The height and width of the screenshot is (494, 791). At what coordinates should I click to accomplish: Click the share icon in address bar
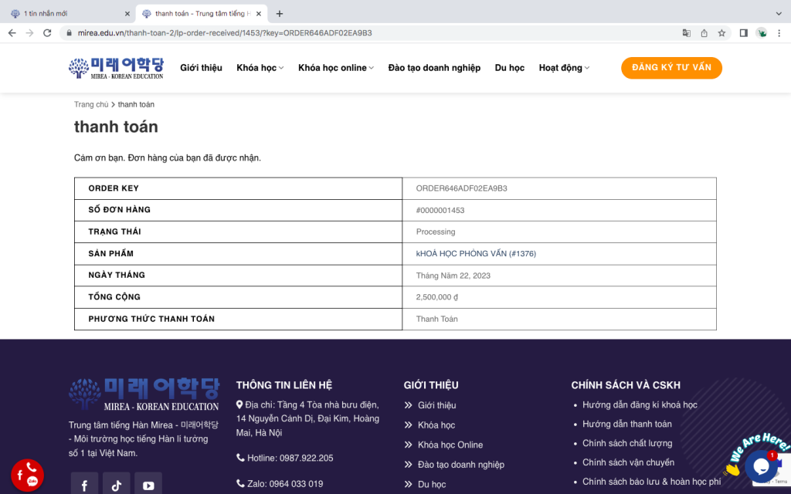click(704, 33)
